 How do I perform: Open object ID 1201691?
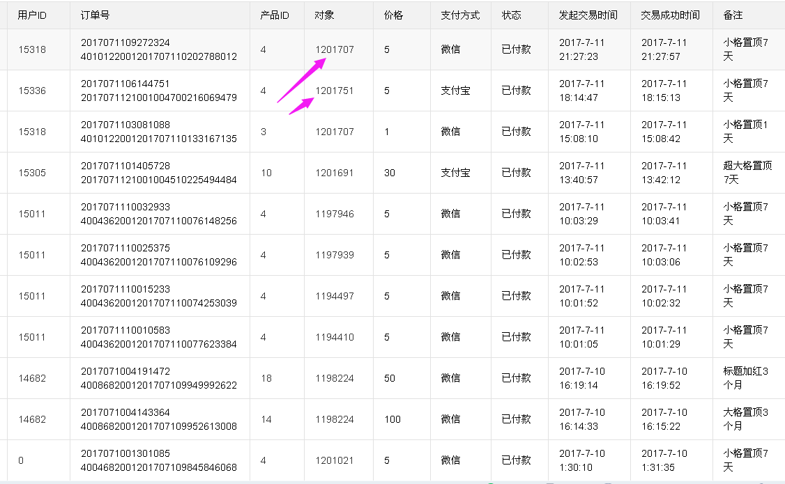(334, 173)
